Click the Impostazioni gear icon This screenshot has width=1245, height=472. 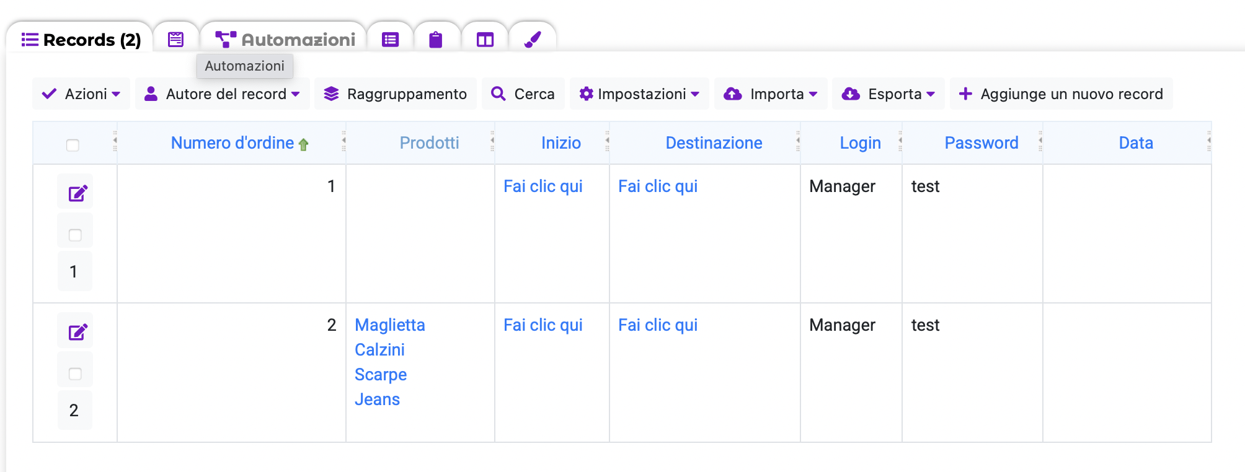click(x=587, y=94)
